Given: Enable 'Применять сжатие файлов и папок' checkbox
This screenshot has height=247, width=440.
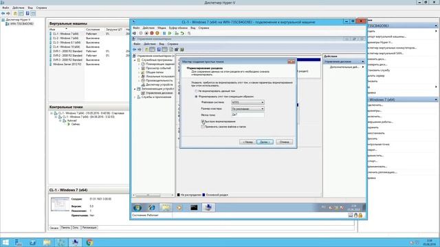Looking at the screenshot, I should pyautogui.click(x=203, y=127).
